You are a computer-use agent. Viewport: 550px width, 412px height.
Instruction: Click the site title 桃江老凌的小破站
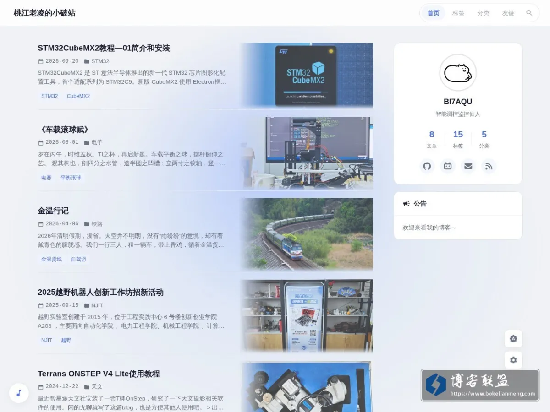(44, 13)
